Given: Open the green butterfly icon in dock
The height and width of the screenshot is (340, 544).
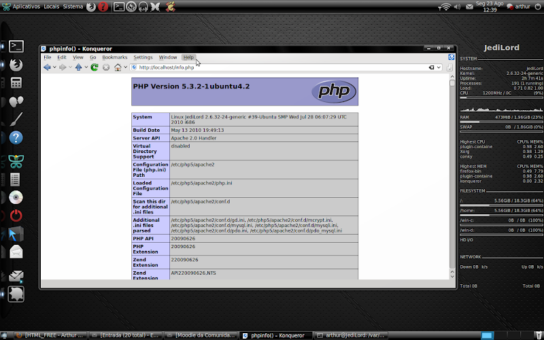Looking at the screenshot, I should [16, 161].
